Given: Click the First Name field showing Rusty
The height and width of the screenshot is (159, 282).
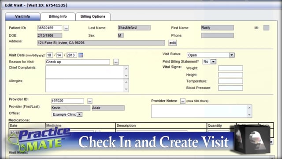Looking at the screenshot, I should point(217,27).
